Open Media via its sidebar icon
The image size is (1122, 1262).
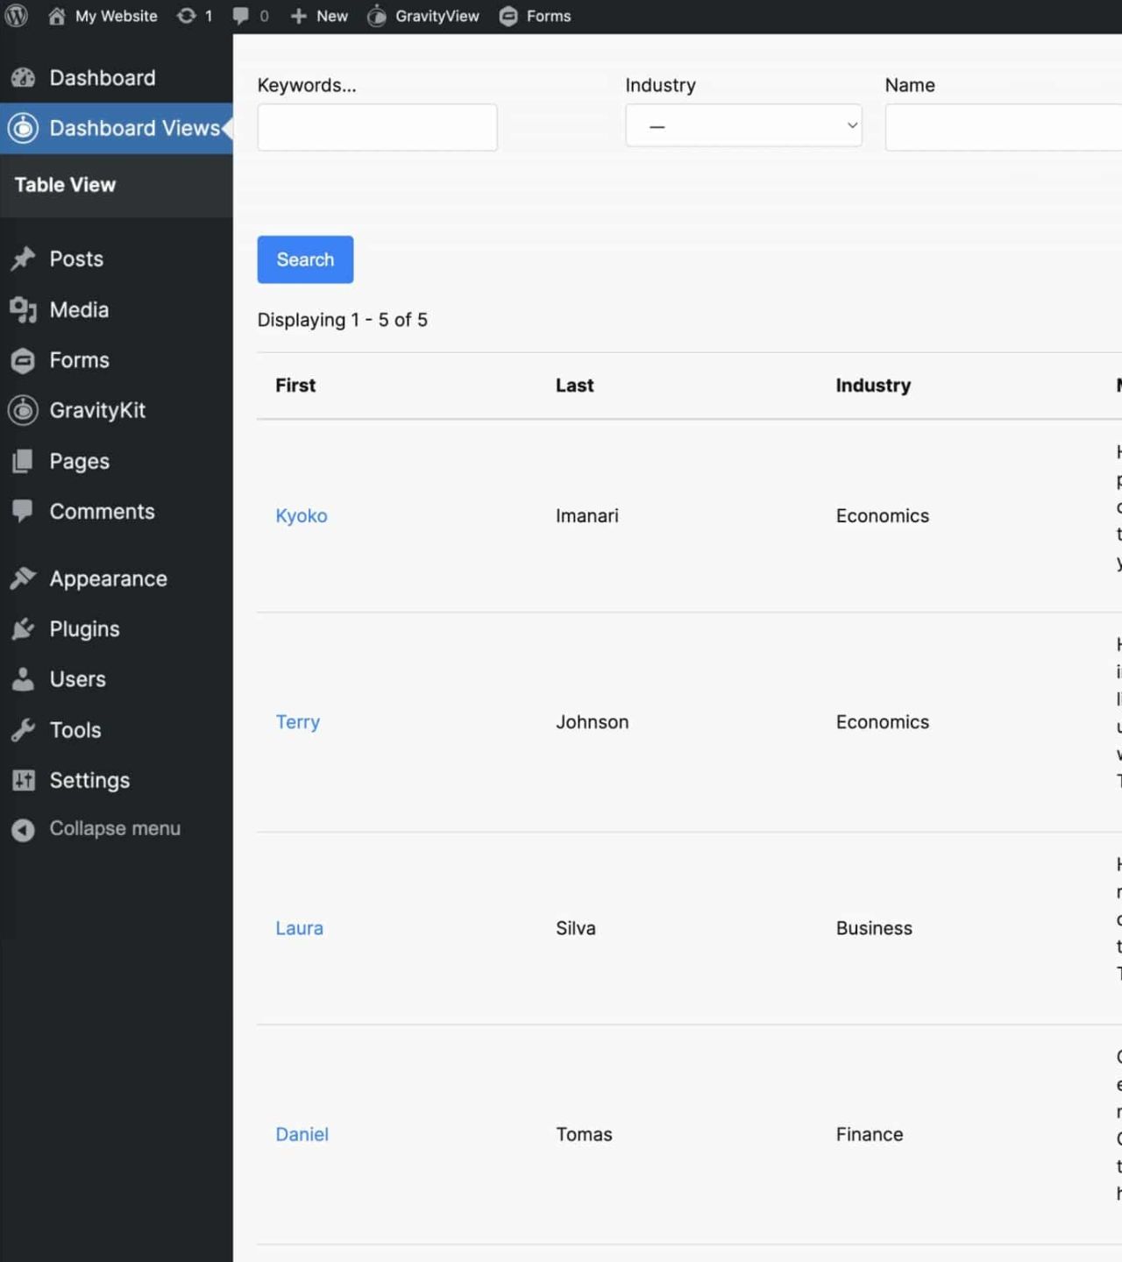22,309
